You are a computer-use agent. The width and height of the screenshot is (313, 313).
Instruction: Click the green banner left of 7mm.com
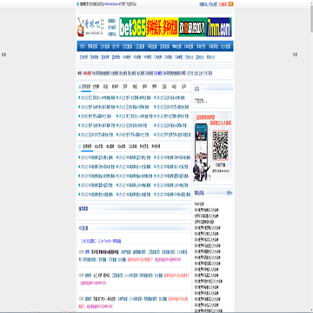coord(193,27)
